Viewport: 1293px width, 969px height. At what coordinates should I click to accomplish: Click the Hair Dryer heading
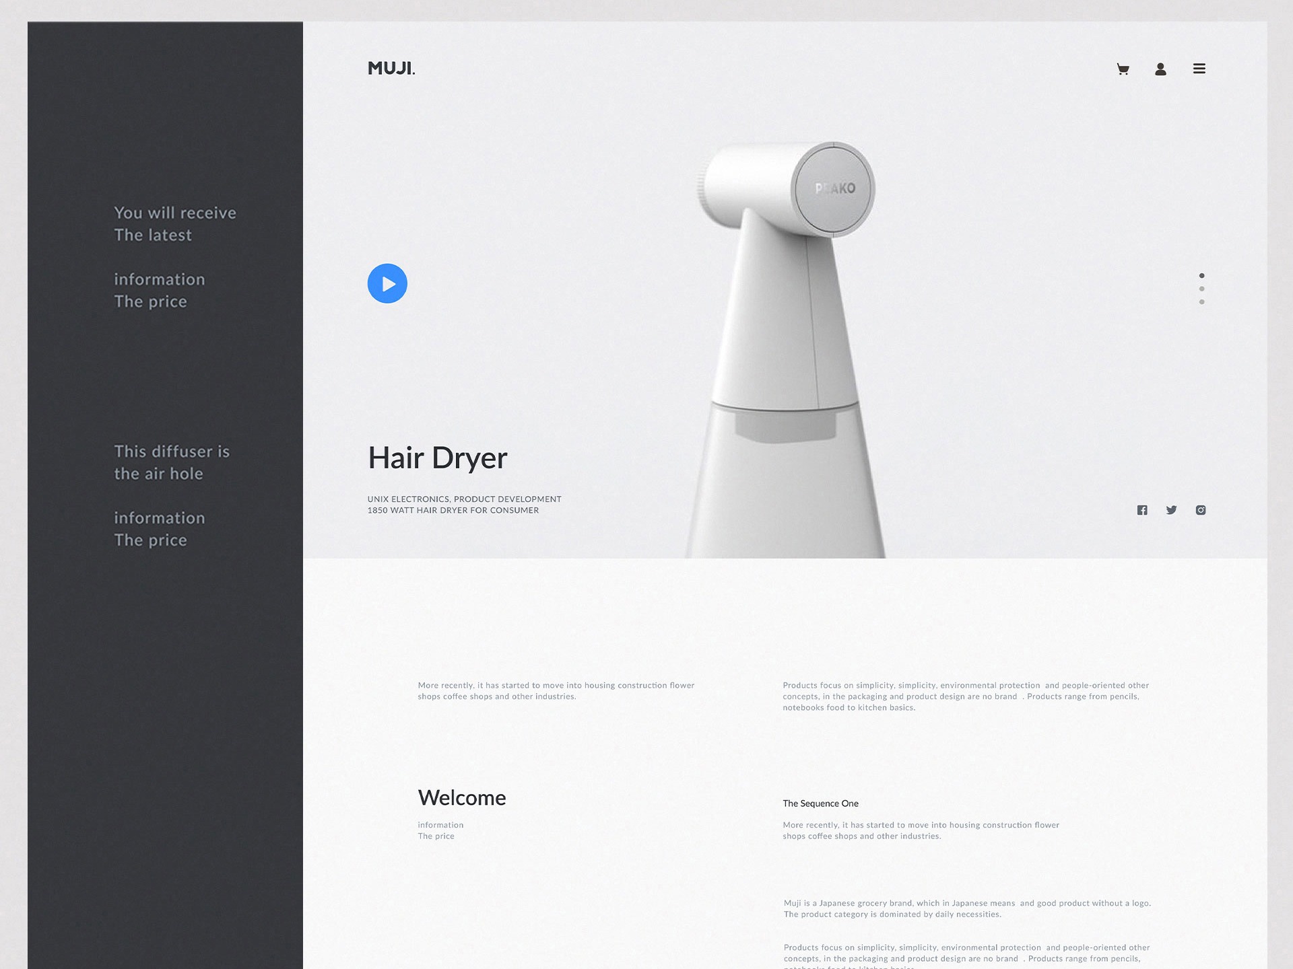[437, 458]
